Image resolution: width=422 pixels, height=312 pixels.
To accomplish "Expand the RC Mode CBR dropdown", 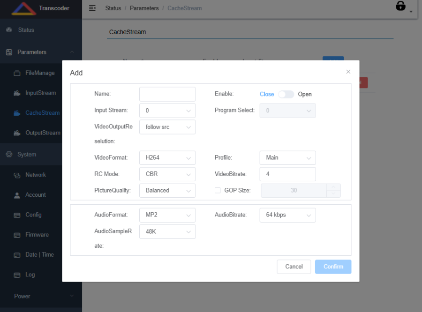I will click(x=167, y=174).
